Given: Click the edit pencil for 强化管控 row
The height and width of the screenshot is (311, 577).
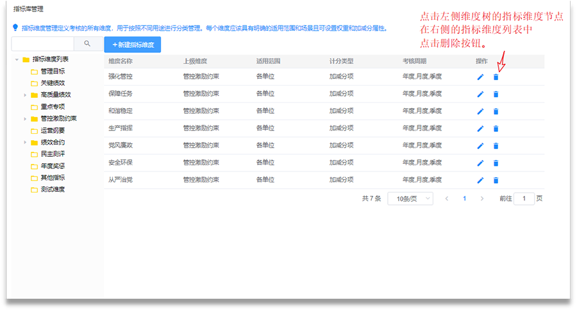Looking at the screenshot, I should [480, 77].
